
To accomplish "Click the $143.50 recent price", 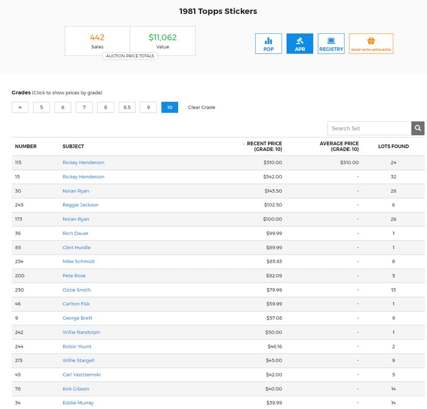I will pos(273,191).
